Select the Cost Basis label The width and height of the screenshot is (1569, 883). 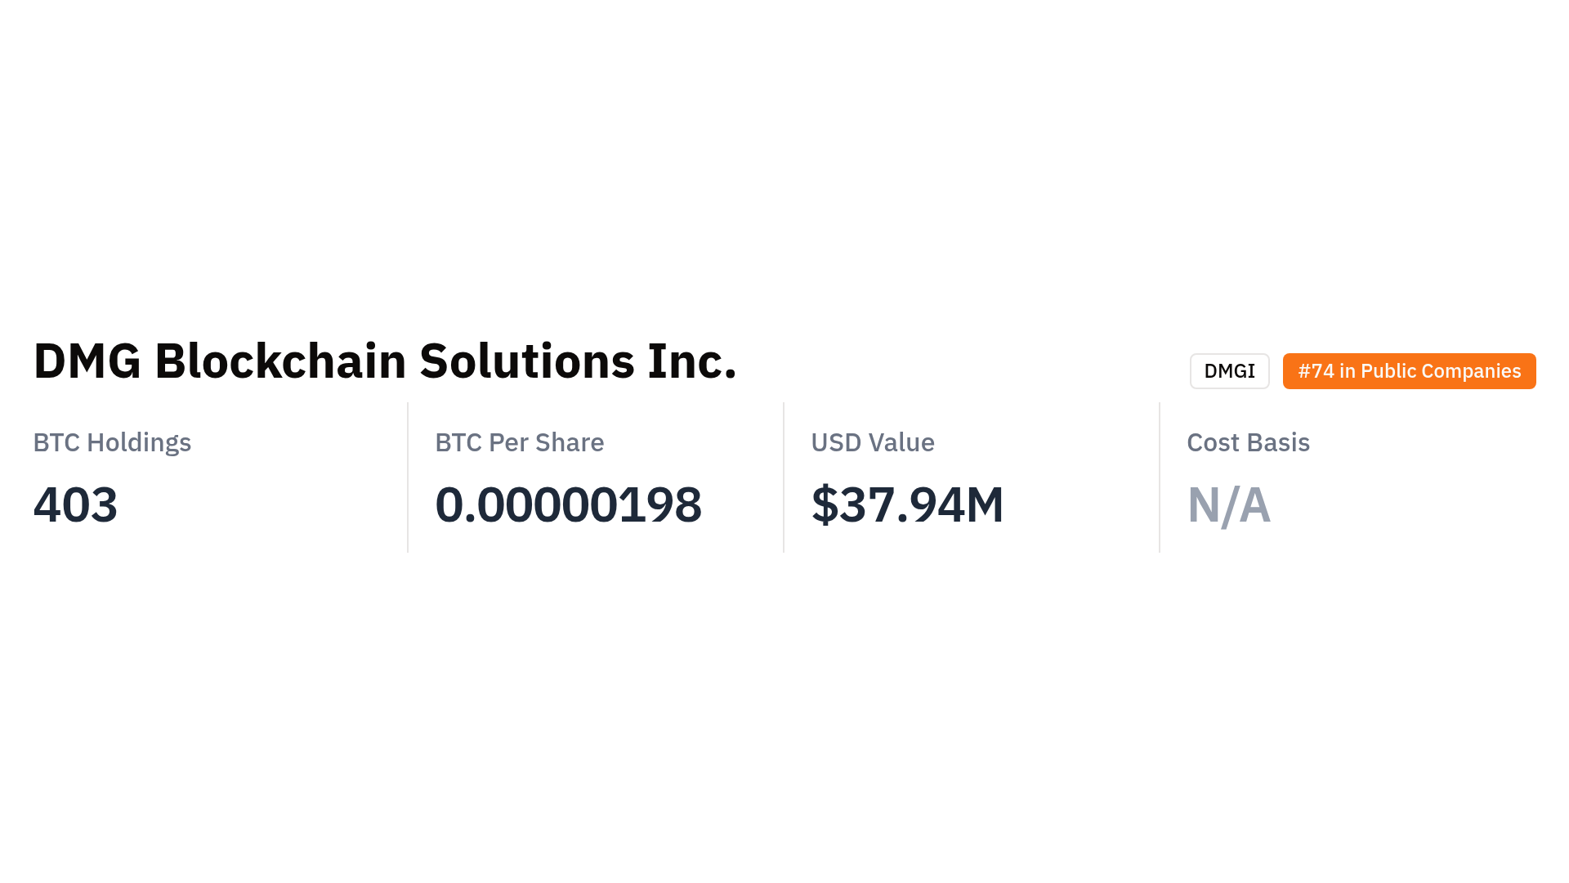click(1248, 442)
